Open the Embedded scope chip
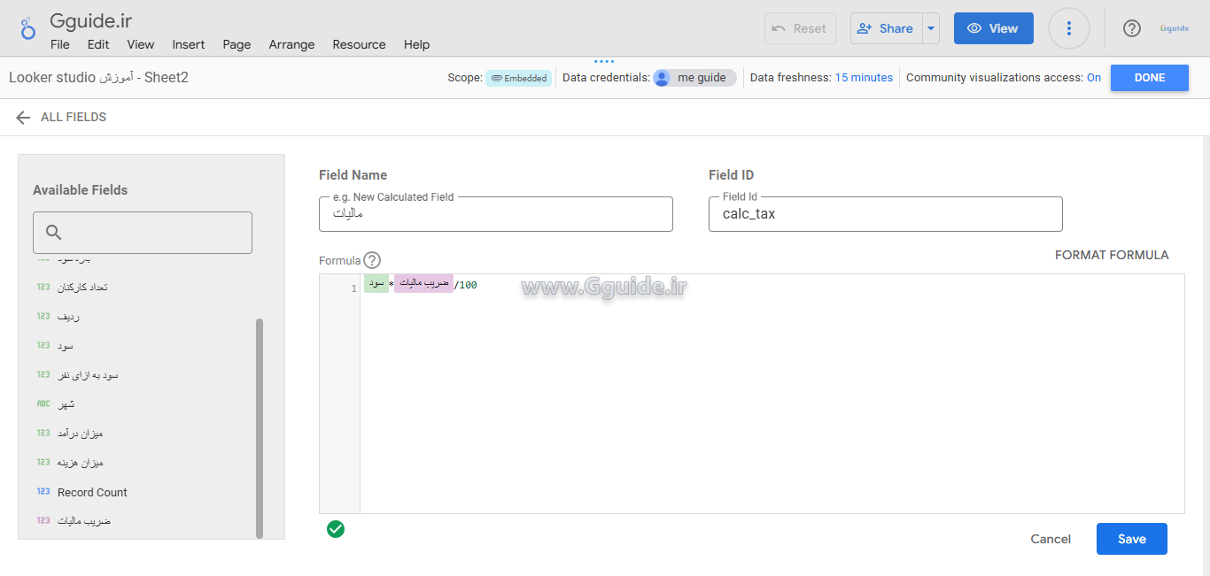Viewport: 1210px width, 576px height. coord(518,78)
